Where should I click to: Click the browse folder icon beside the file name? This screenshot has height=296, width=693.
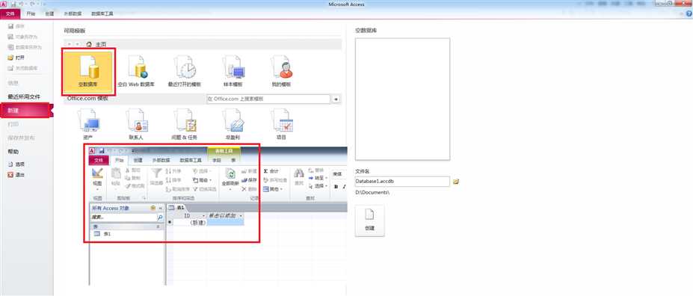pyautogui.click(x=456, y=182)
